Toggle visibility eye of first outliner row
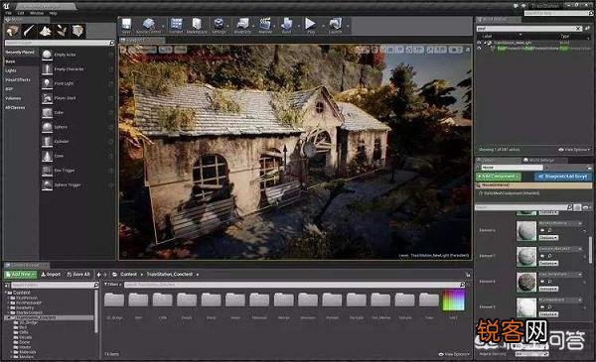Image resolution: width=596 pixels, height=362 pixels. click(480, 43)
